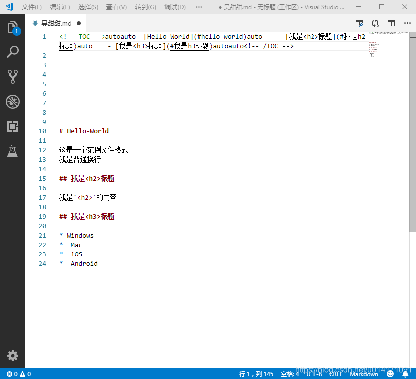Click the #我是h3标题 link in TOC
This screenshot has width=416, height=379.
click(190, 46)
